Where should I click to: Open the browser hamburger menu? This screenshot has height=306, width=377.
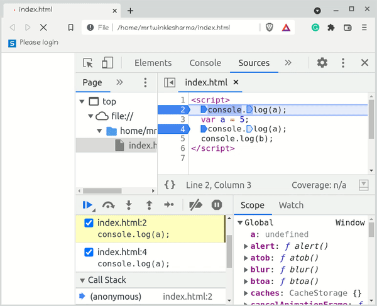pos(364,28)
